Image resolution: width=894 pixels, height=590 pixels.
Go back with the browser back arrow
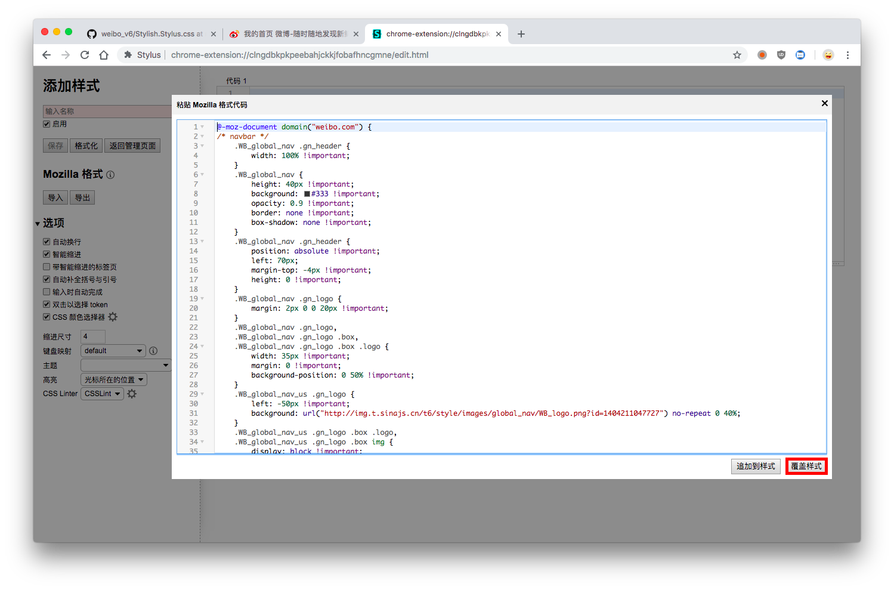pyautogui.click(x=47, y=55)
